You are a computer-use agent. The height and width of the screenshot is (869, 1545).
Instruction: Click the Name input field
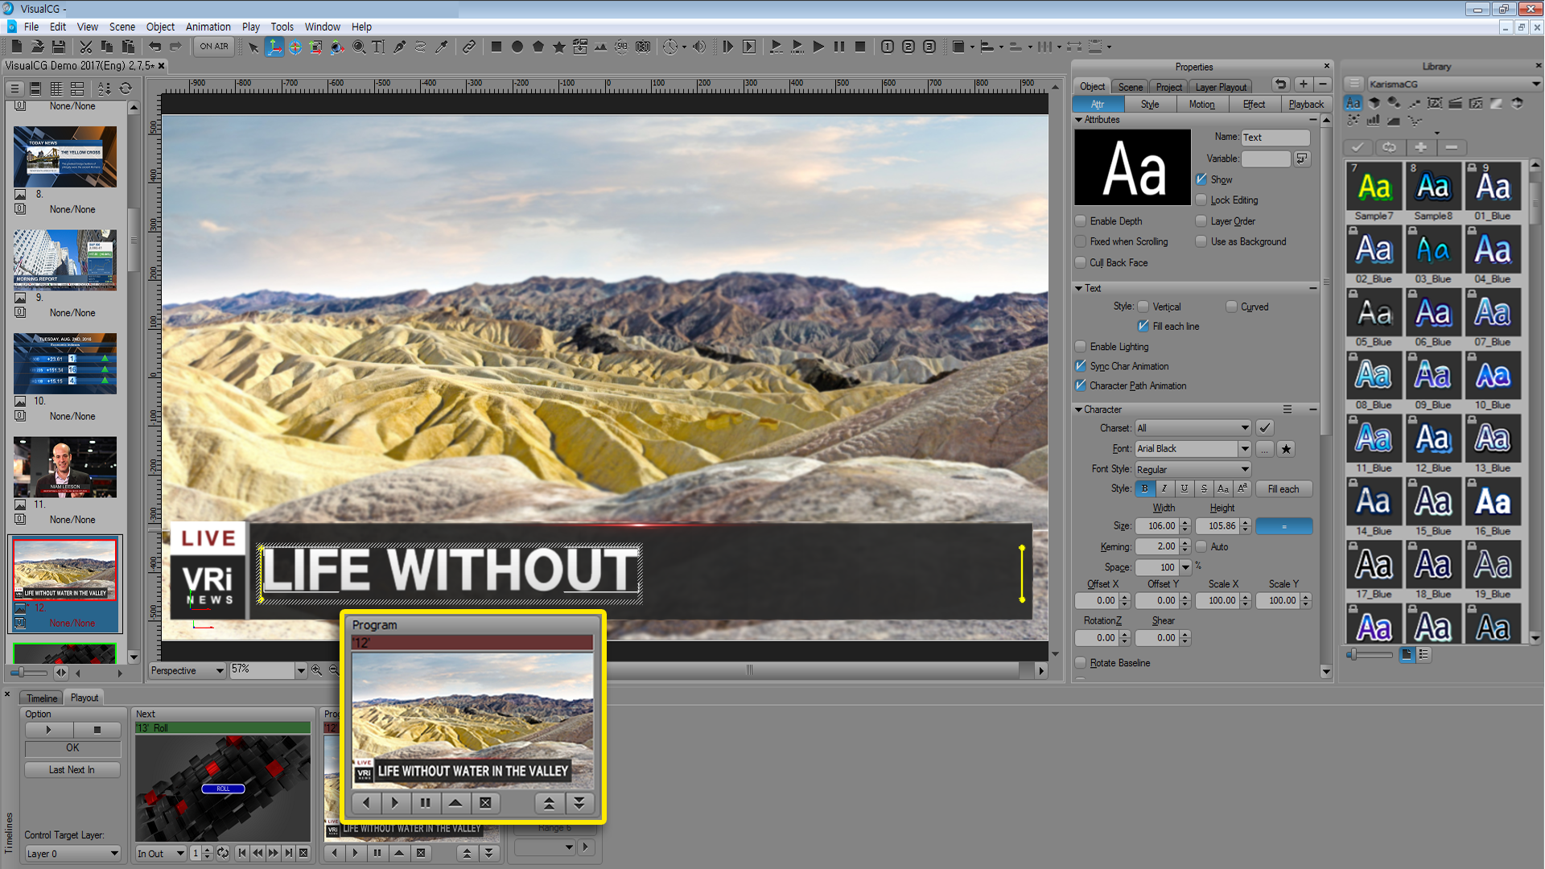[1275, 138]
